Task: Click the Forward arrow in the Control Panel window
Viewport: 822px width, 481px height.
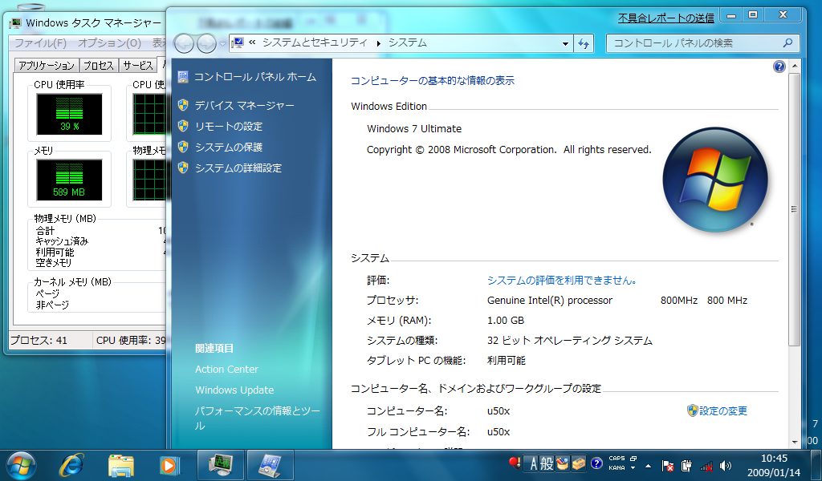Action: pos(206,43)
